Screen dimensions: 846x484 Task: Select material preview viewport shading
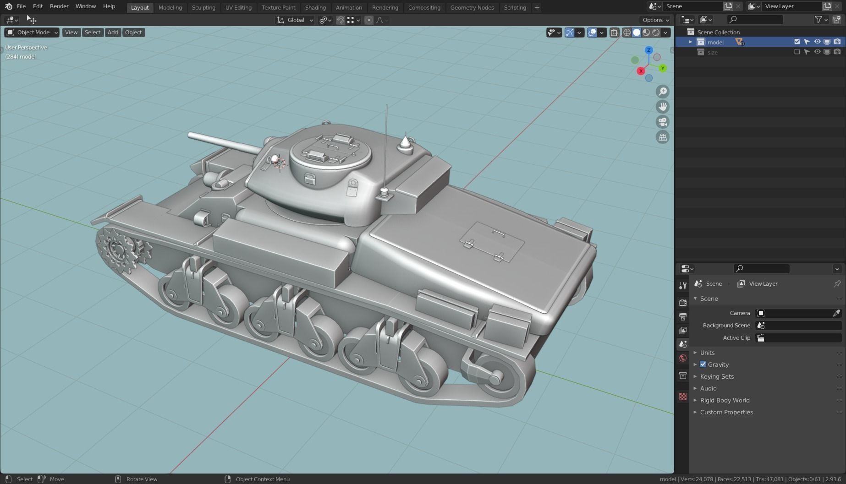646,33
